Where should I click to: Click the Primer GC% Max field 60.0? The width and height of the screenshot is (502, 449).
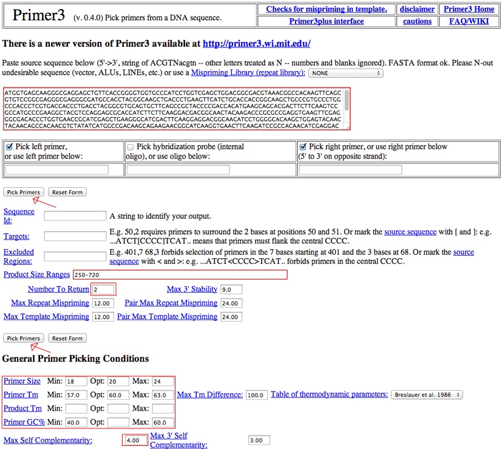point(163,423)
